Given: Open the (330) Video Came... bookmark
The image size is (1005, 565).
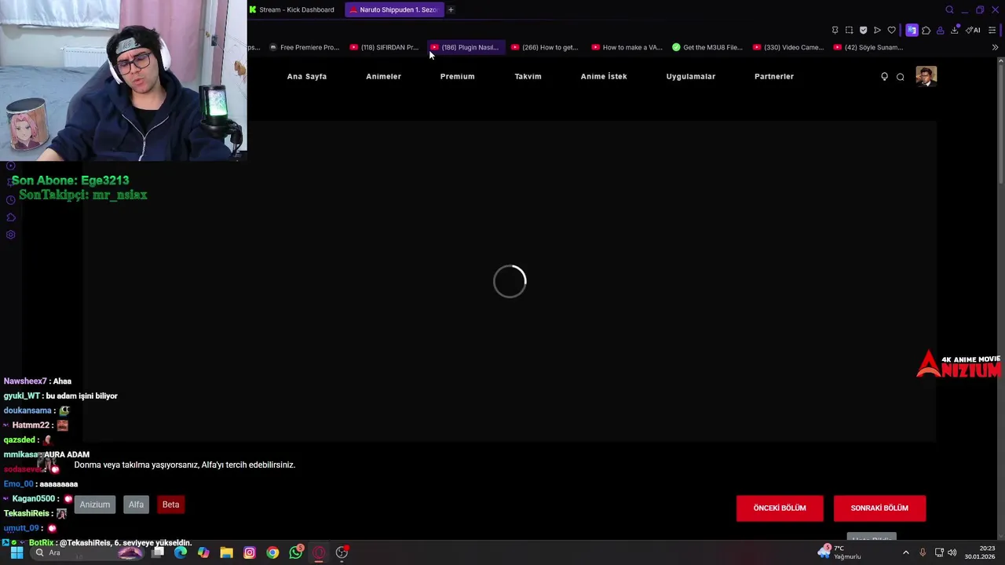Looking at the screenshot, I should tap(789, 47).
